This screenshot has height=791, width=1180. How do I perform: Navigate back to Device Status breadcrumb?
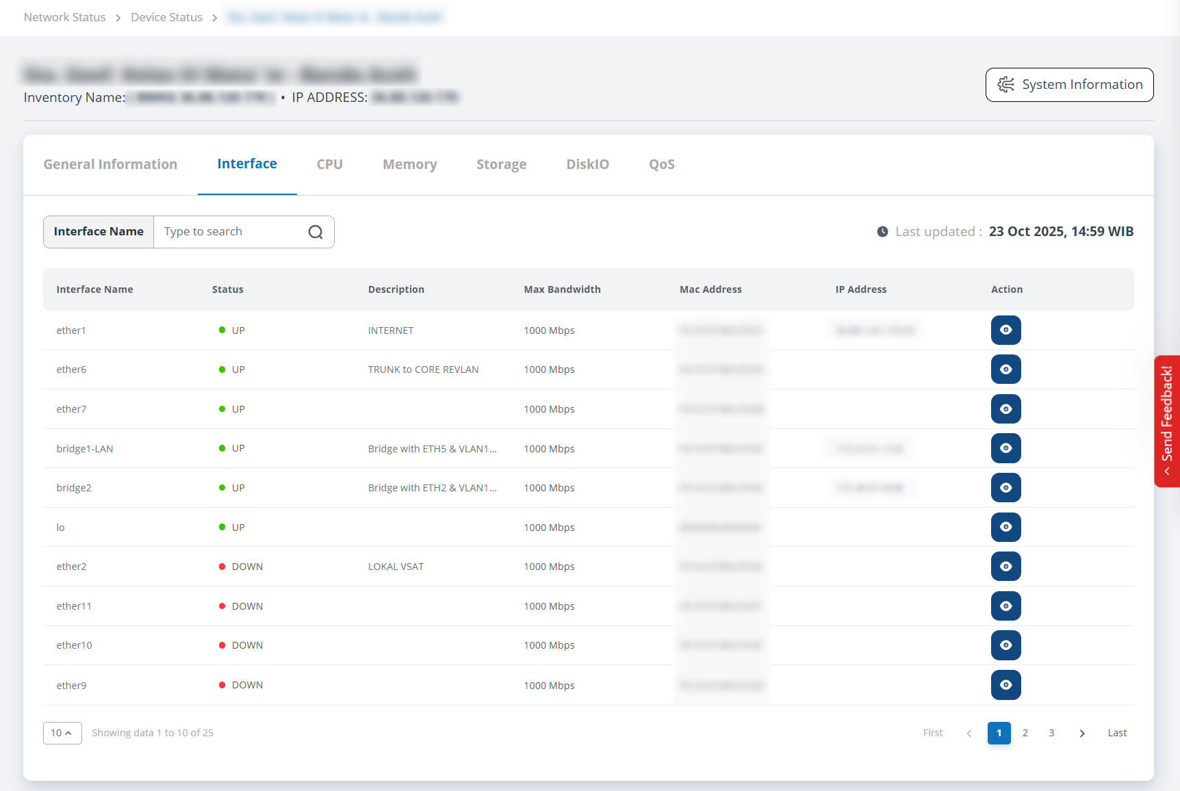click(x=166, y=17)
